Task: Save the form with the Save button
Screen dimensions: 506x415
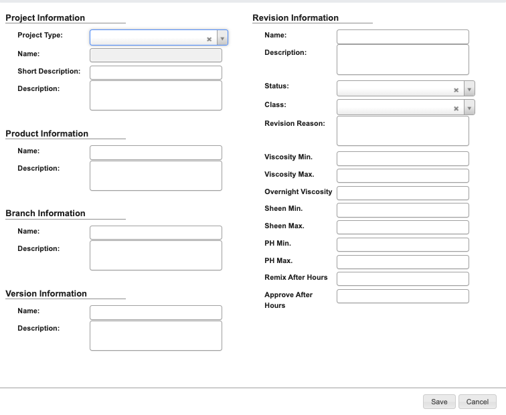Action: tap(439, 402)
